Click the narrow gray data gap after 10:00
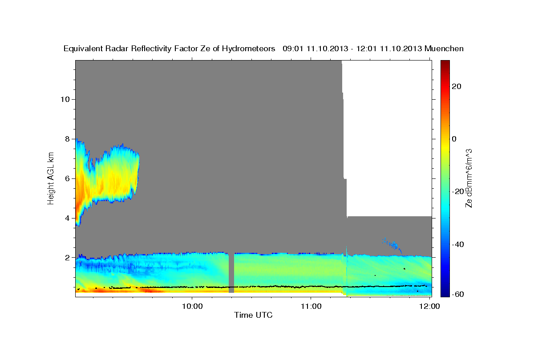This screenshot has width=534, height=356. (231, 273)
